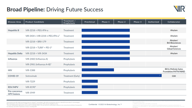Select 'VIR-8190' product candidate
Viewport: 192px width, 108px height.
click(x=31, y=87)
